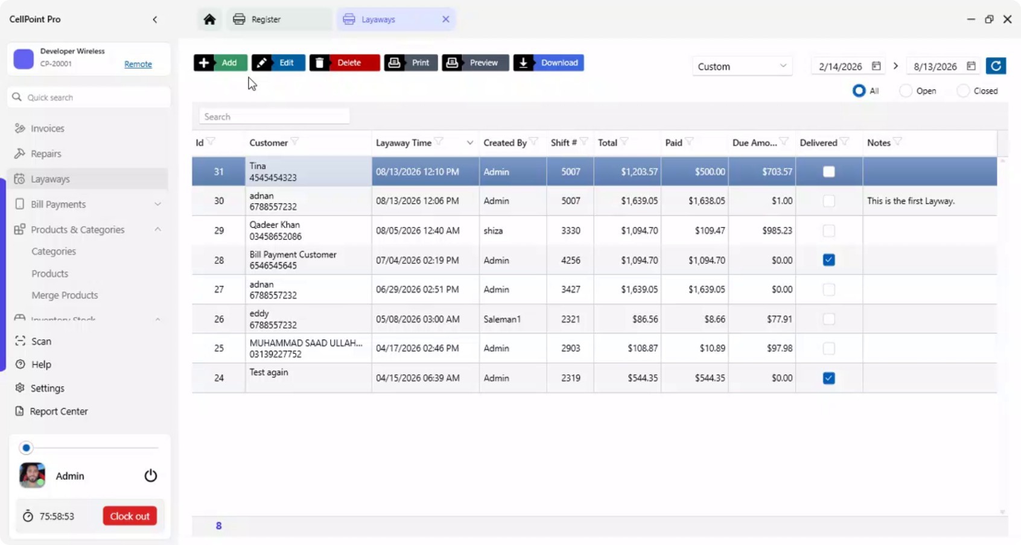The width and height of the screenshot is (1021, 545).
Task: Open Scan from the sidebar
Action: tap(41, 341)
